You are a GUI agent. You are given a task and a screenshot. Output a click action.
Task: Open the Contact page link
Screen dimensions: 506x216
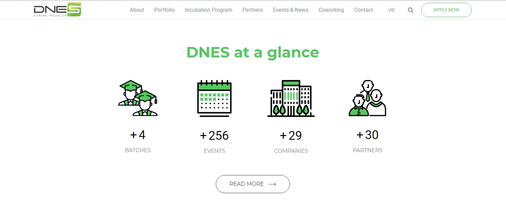coord(363,10)
